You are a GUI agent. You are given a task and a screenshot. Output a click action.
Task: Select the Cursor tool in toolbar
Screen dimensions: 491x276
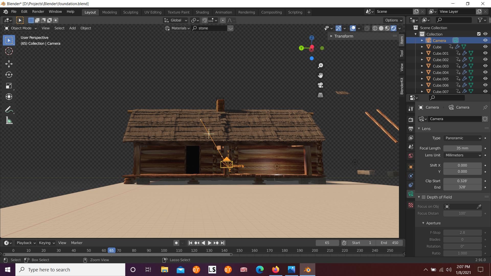click(x=9, y=51)
